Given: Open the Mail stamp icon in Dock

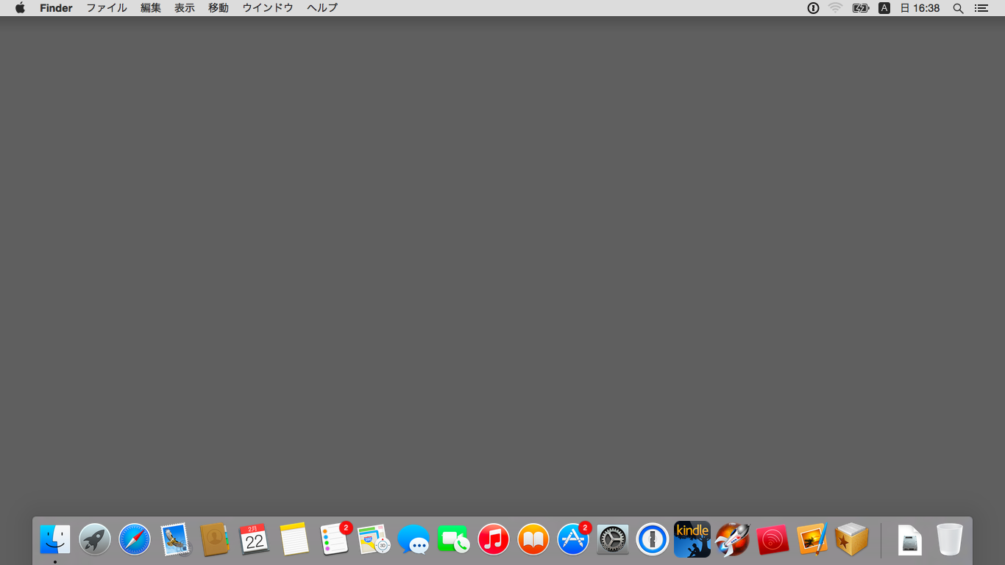Looking at the screenshot, I should pyautogui.click(x=175, y=539).
